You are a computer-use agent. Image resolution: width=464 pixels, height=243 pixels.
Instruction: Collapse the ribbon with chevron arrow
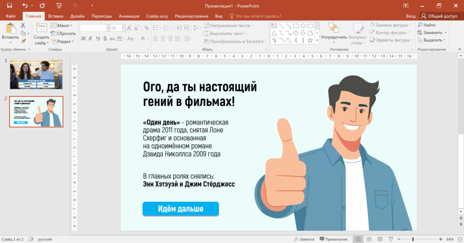pos(459,49)
